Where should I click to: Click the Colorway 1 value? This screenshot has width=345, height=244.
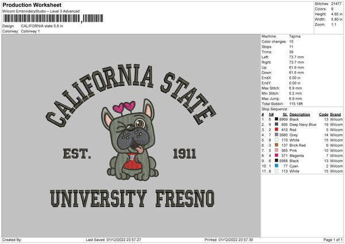(30, 31)
